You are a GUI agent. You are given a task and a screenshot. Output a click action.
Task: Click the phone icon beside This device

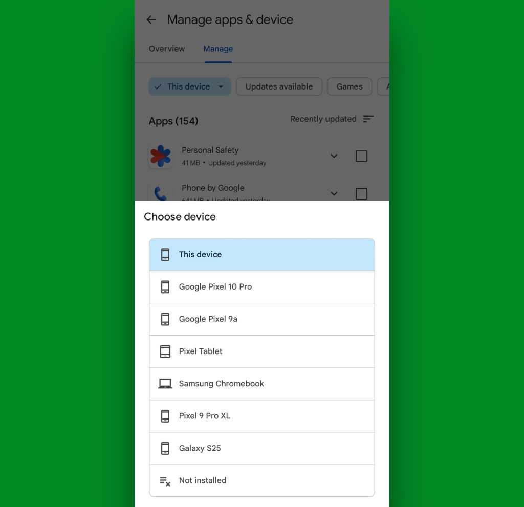pos(165,255)
